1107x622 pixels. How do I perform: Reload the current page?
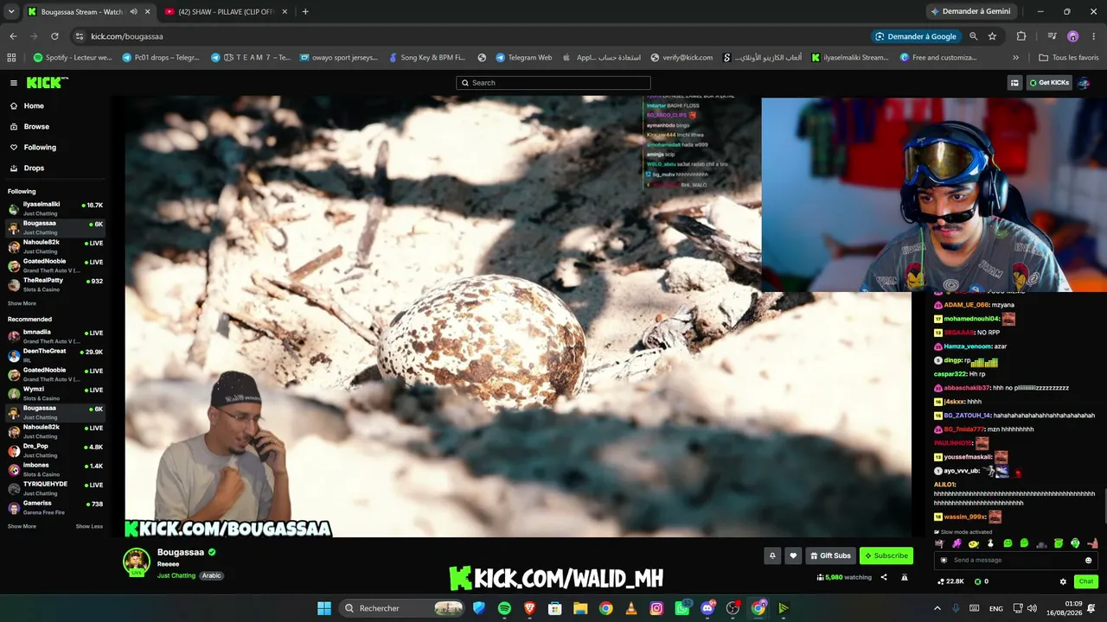pyautogui.click(x=54, y=36)
